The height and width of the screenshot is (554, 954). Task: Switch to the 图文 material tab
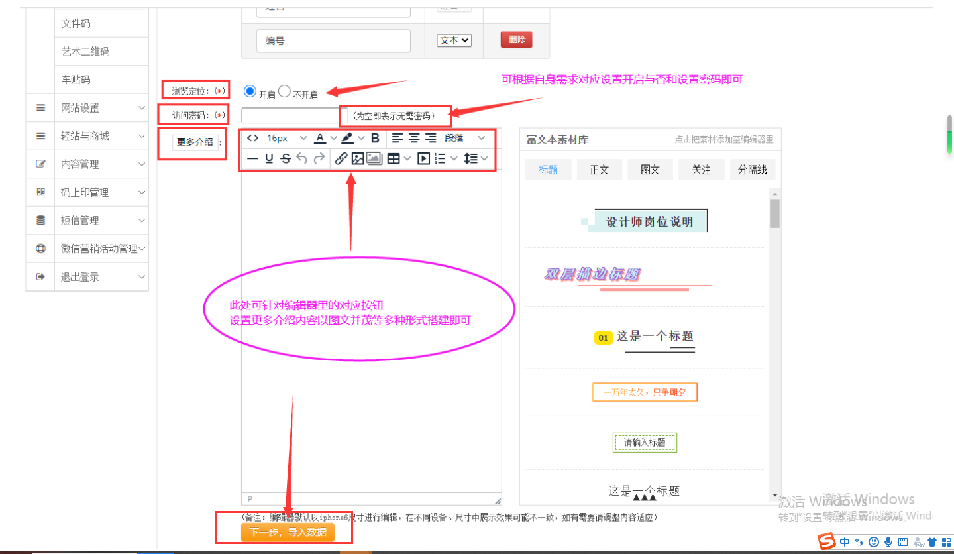click(x=650, y=170)
